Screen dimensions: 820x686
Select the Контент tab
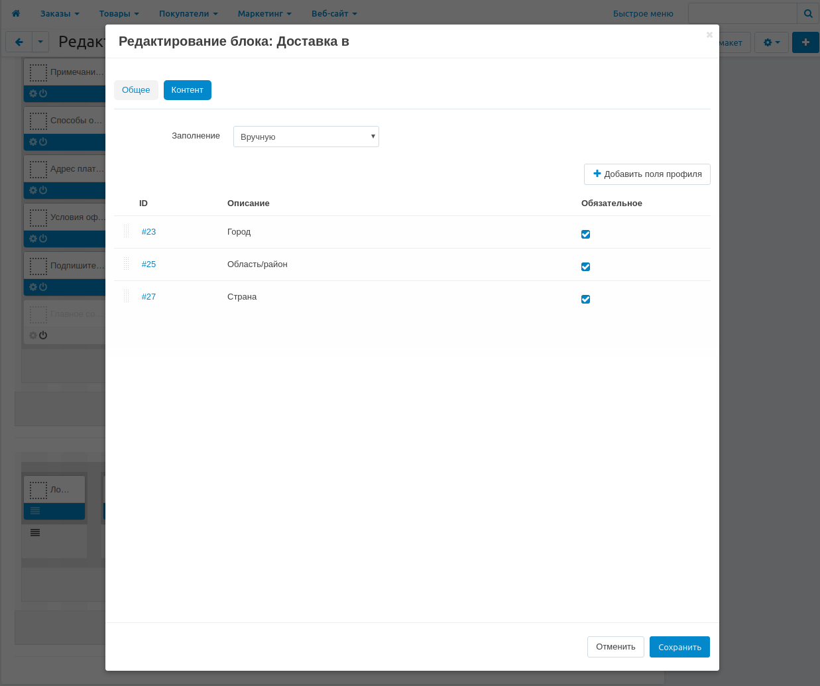coord(187,90)
